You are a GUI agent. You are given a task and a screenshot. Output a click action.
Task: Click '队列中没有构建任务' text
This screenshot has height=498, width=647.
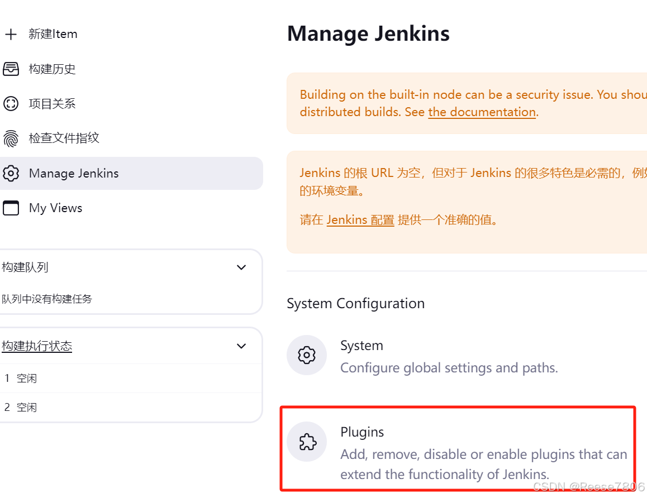click(x=46, y=299)
